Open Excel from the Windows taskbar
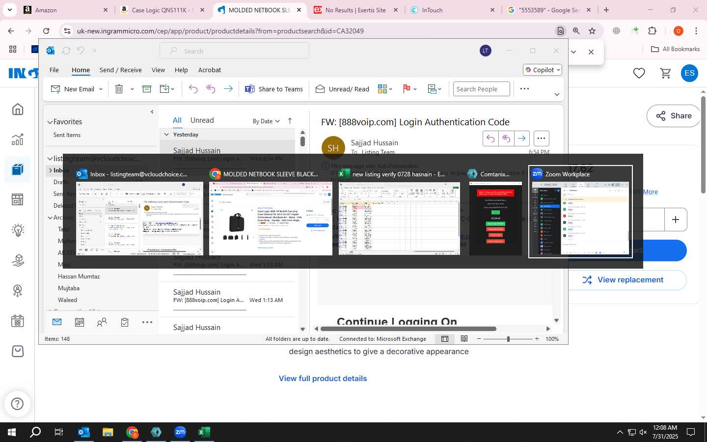The image size is (707, 442). click(204, 432)
